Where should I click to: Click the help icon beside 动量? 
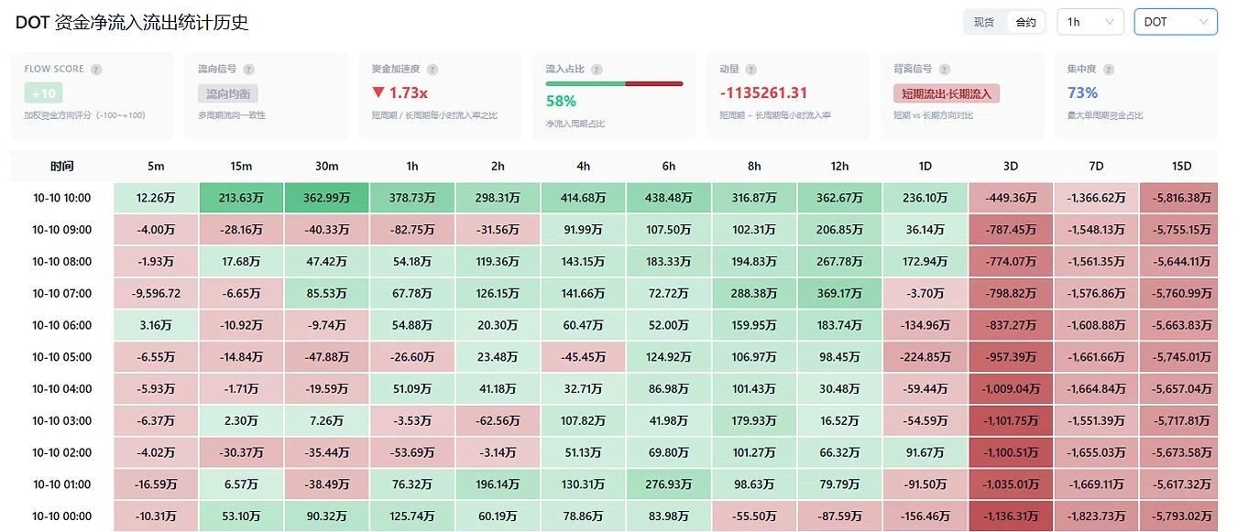pyautogui.click(x=751, y=70)
